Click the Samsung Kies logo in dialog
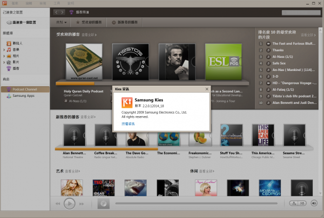Viewport: 324px width, 218px height. [127, 102]
